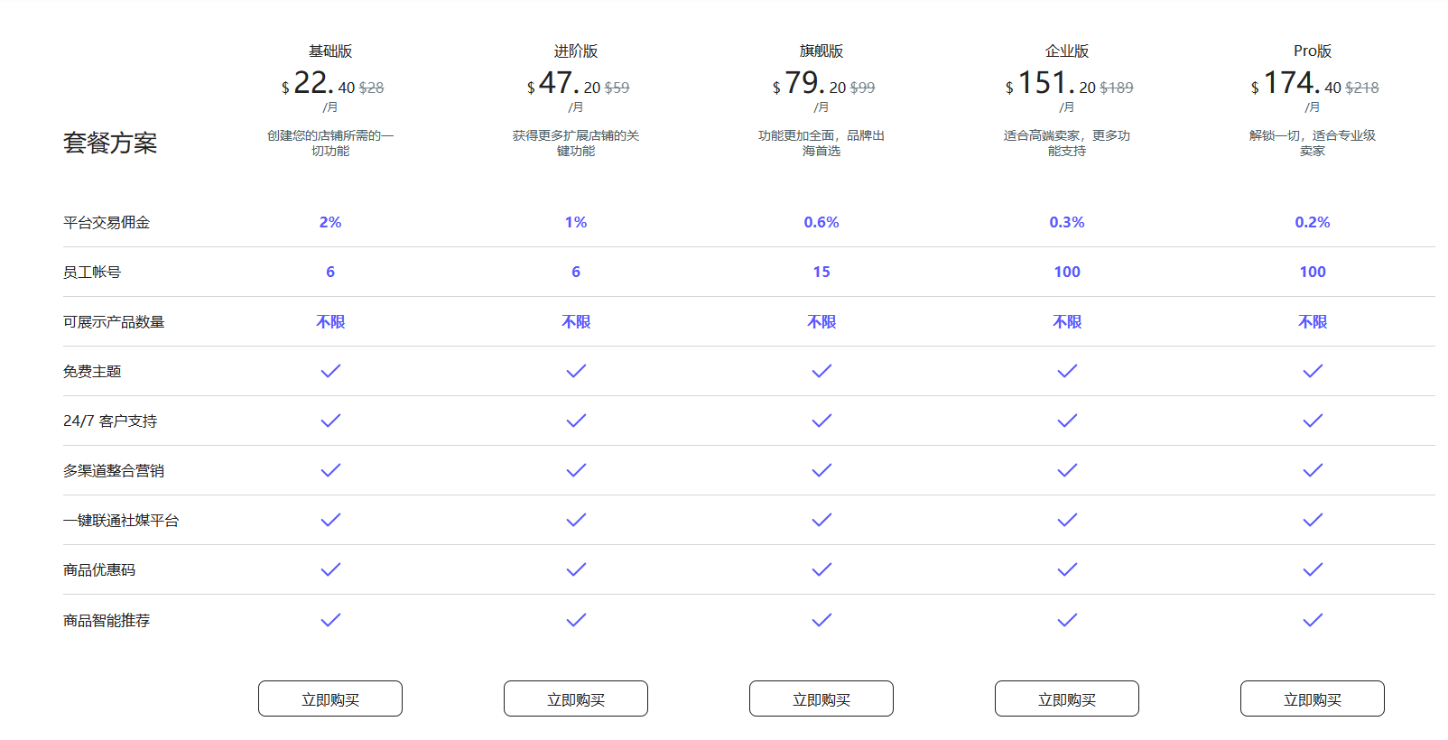Select the 旗舰版 plan title

click(x=821, y=51)
